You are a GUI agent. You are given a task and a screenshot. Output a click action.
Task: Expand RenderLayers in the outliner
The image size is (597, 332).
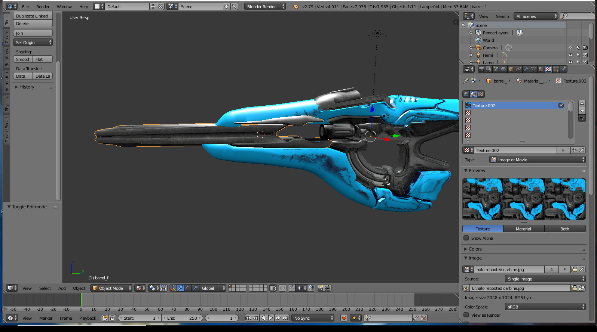(x=471, y=32)
